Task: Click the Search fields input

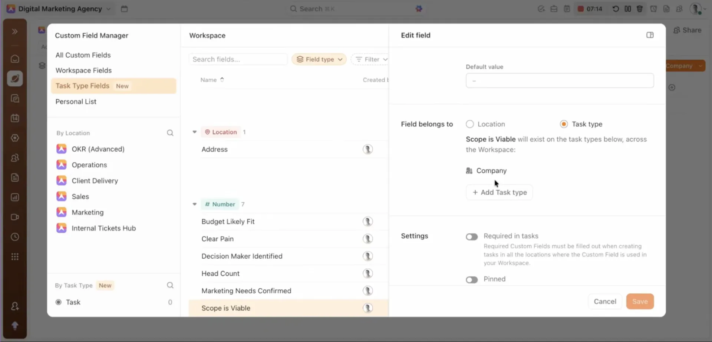Action: click(x=238, y=59)
